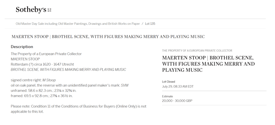Open the Old Master Day Sale breadcrumb link
Viewport: 275px width, 125px height.
point(78,24)
